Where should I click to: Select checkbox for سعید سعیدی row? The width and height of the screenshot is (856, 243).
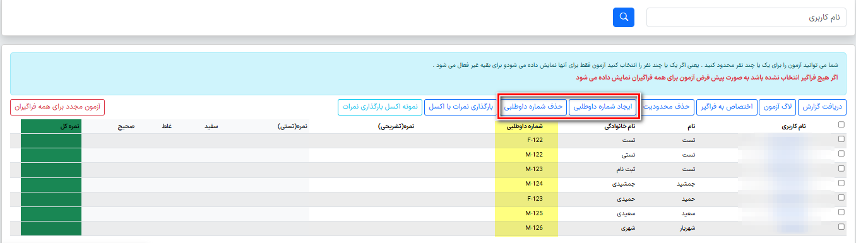click(841, 212)
